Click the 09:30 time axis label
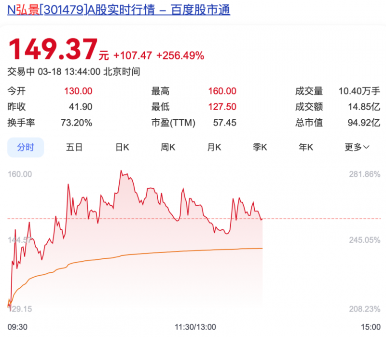Image resolution: width=386 pixels, height=337 pixels. [17, 326]
